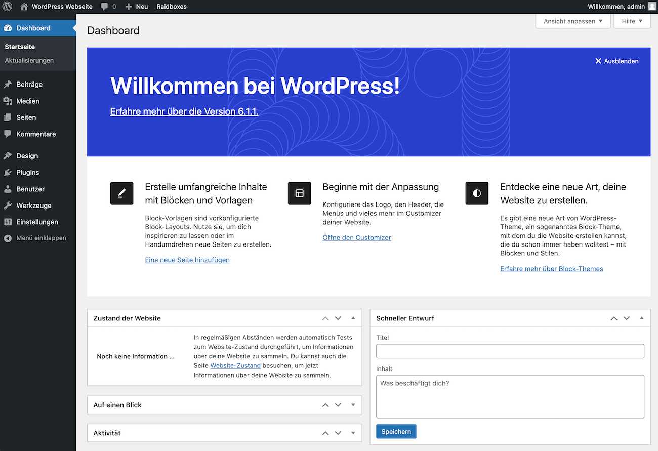
Task: Click the layout icon beside Beginne mit der Anpassung
Action: tap(299, 193)
